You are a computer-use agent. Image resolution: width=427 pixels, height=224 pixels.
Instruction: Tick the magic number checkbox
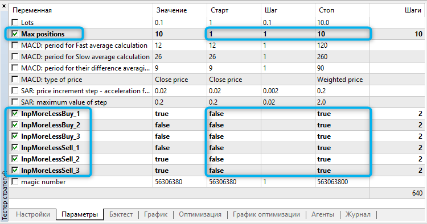tap(15, 181)
